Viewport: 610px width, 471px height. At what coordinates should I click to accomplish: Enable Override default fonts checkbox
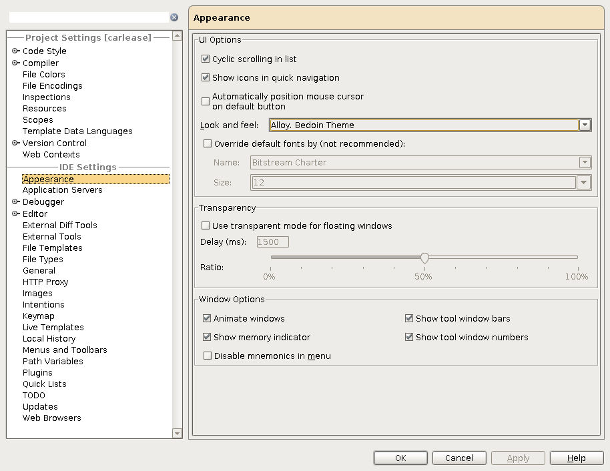click(x=208, y=144)
